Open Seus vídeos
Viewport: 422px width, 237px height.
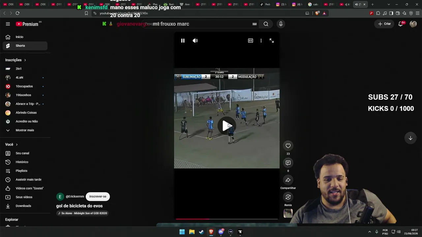(x=25, y=197)
